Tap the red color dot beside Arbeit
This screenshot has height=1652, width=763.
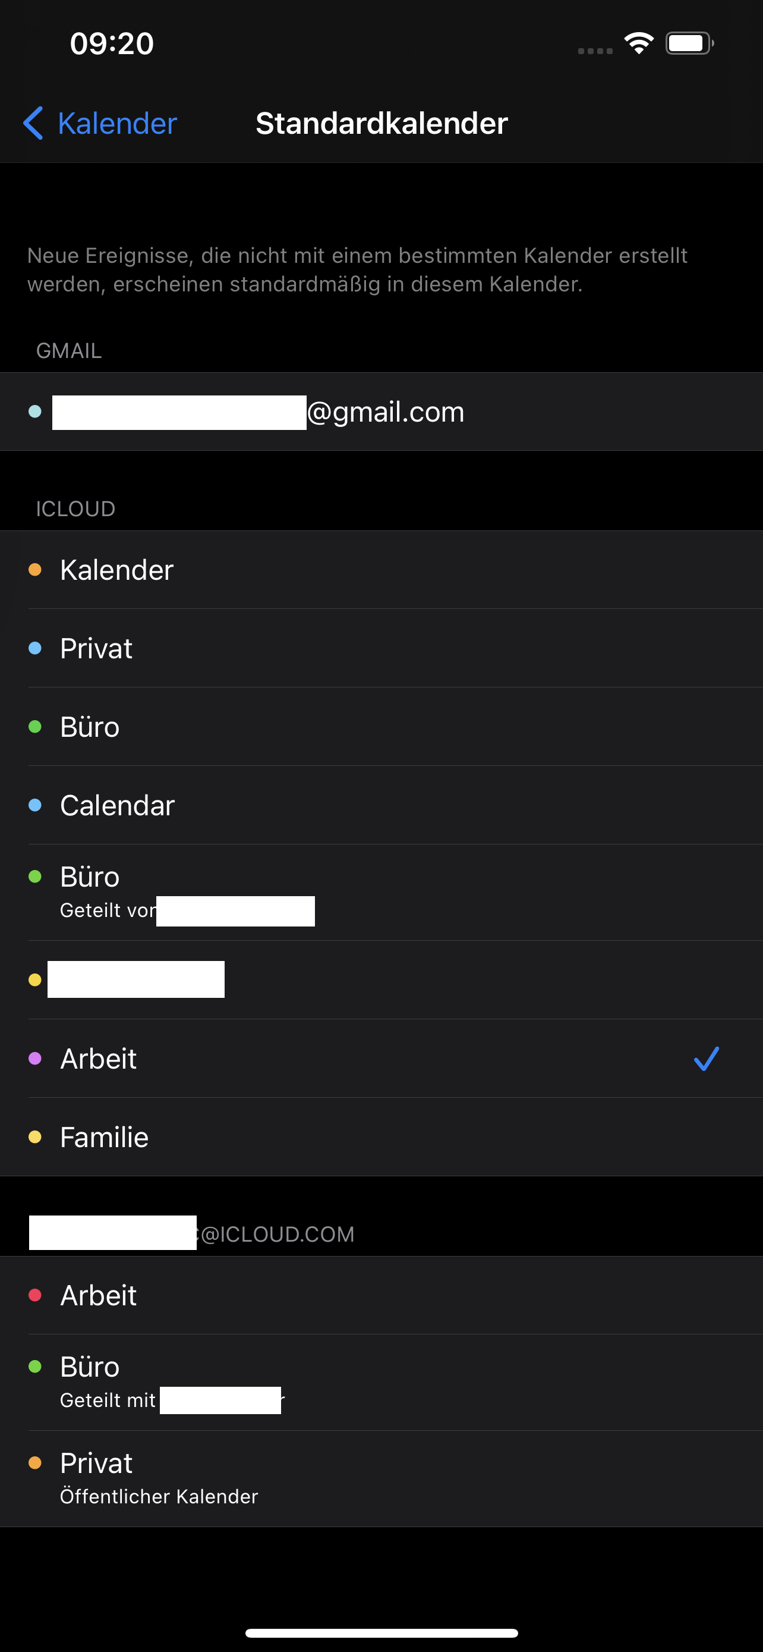(x=35, y=1296)
